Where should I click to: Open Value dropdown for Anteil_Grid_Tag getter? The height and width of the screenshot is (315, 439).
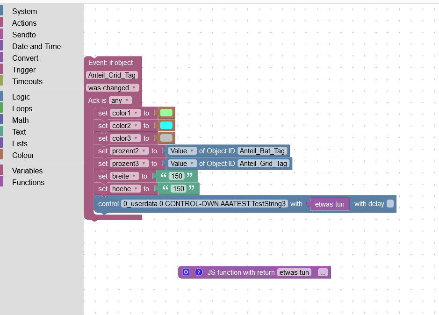[182, 164]
